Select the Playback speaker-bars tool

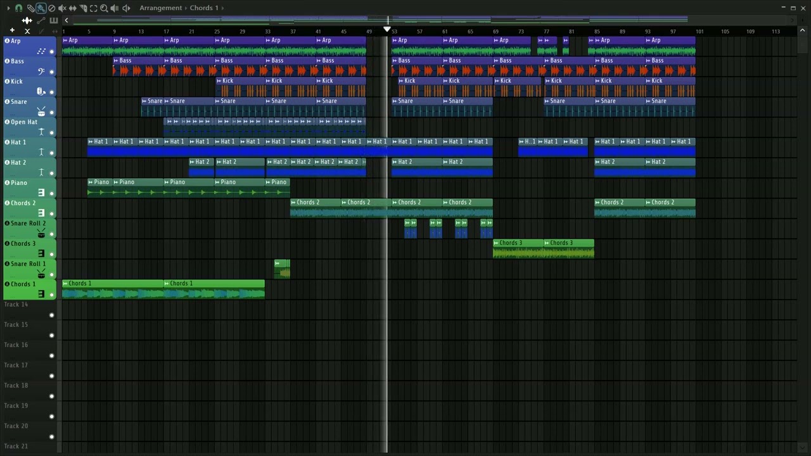(115, 8)
